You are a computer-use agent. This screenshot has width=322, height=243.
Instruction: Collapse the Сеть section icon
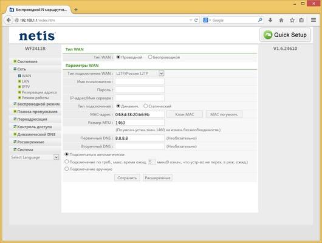point(15,69)
